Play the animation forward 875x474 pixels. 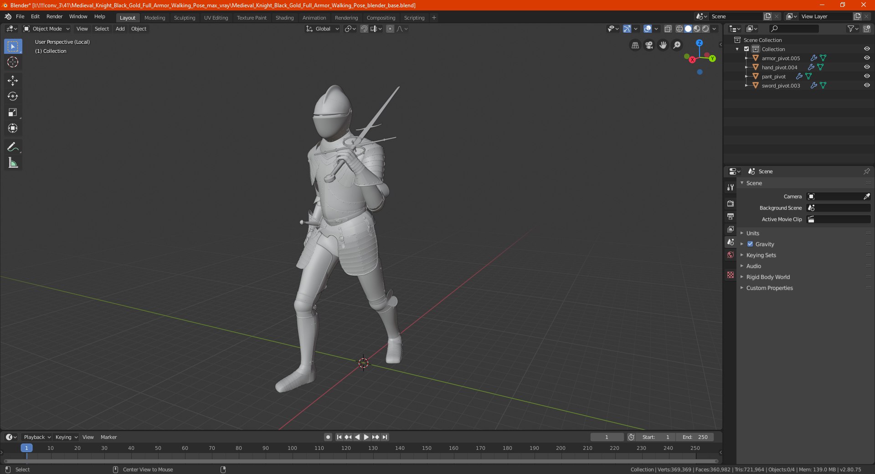click(366, 437)
